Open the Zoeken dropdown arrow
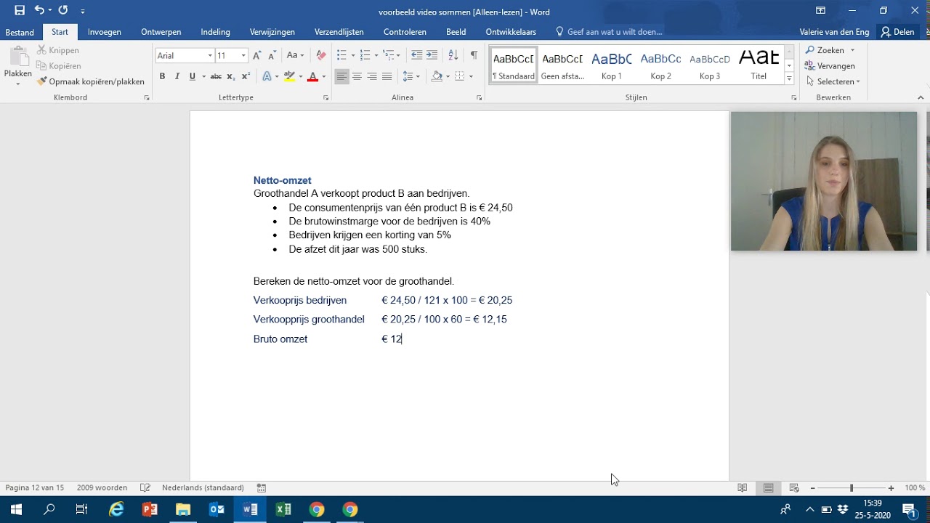The width and height of the screenshot is (930, 523). click(x=852, y=50)
